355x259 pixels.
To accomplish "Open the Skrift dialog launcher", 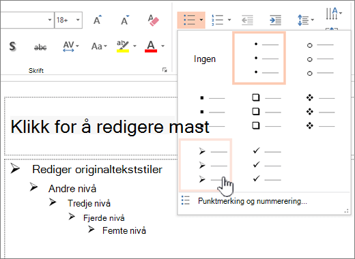I will pos(165,70).
